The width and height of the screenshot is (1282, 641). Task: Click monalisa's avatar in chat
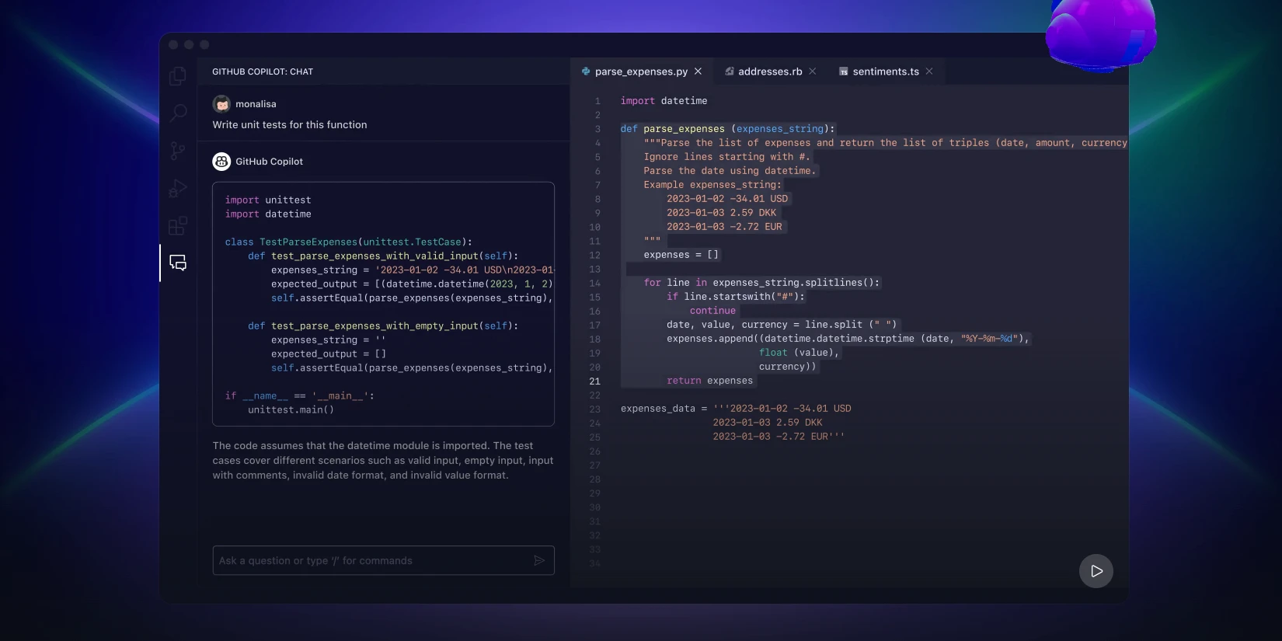coord(221,103)
